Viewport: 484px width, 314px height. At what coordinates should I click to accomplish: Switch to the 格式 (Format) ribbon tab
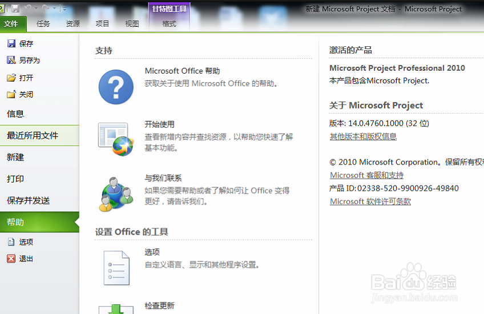click(x=169, y=24)
